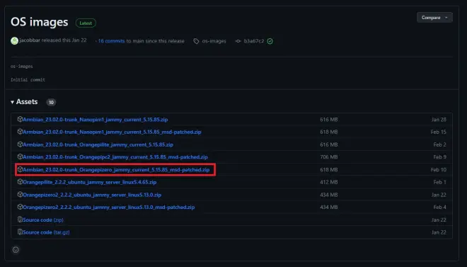Click the commit icon next to b3a67c2

coord(238,41)
